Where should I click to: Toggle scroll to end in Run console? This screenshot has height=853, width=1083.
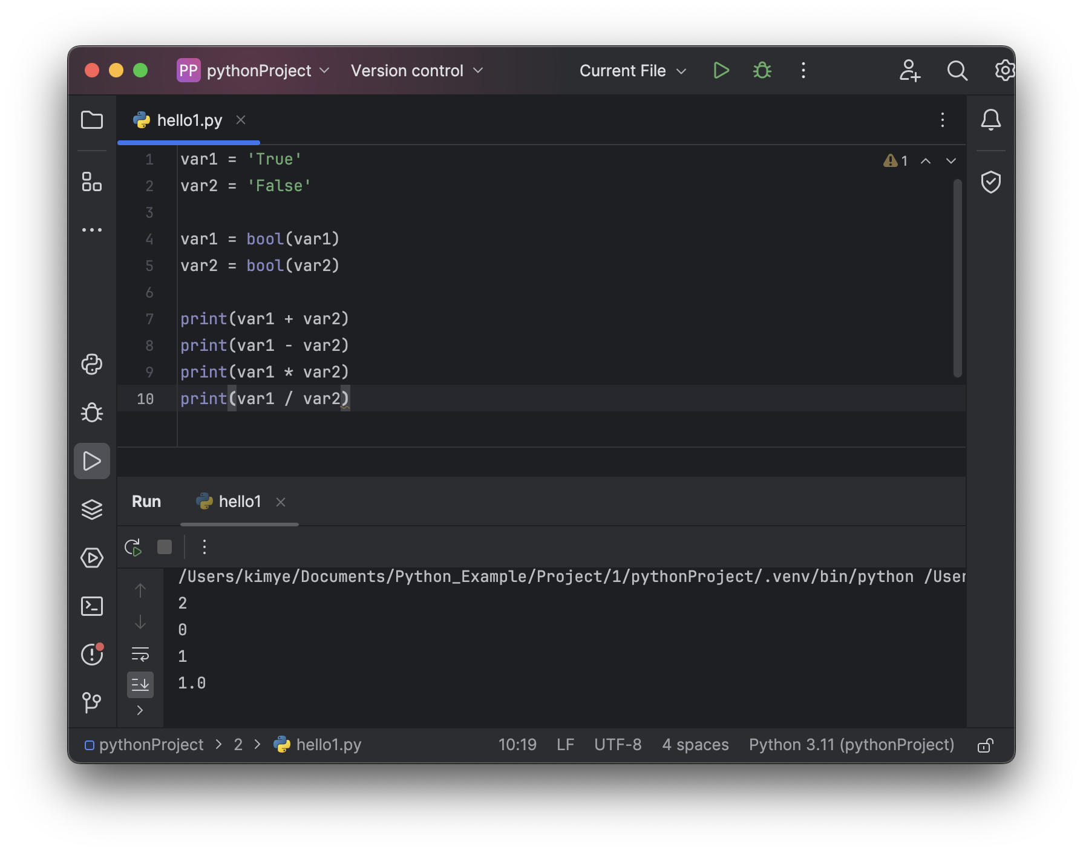pyautogui.click(x=140, y=685)
